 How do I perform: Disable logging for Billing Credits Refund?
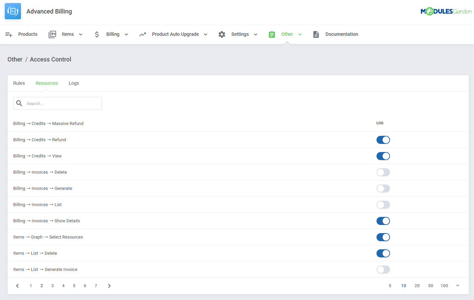383,140
